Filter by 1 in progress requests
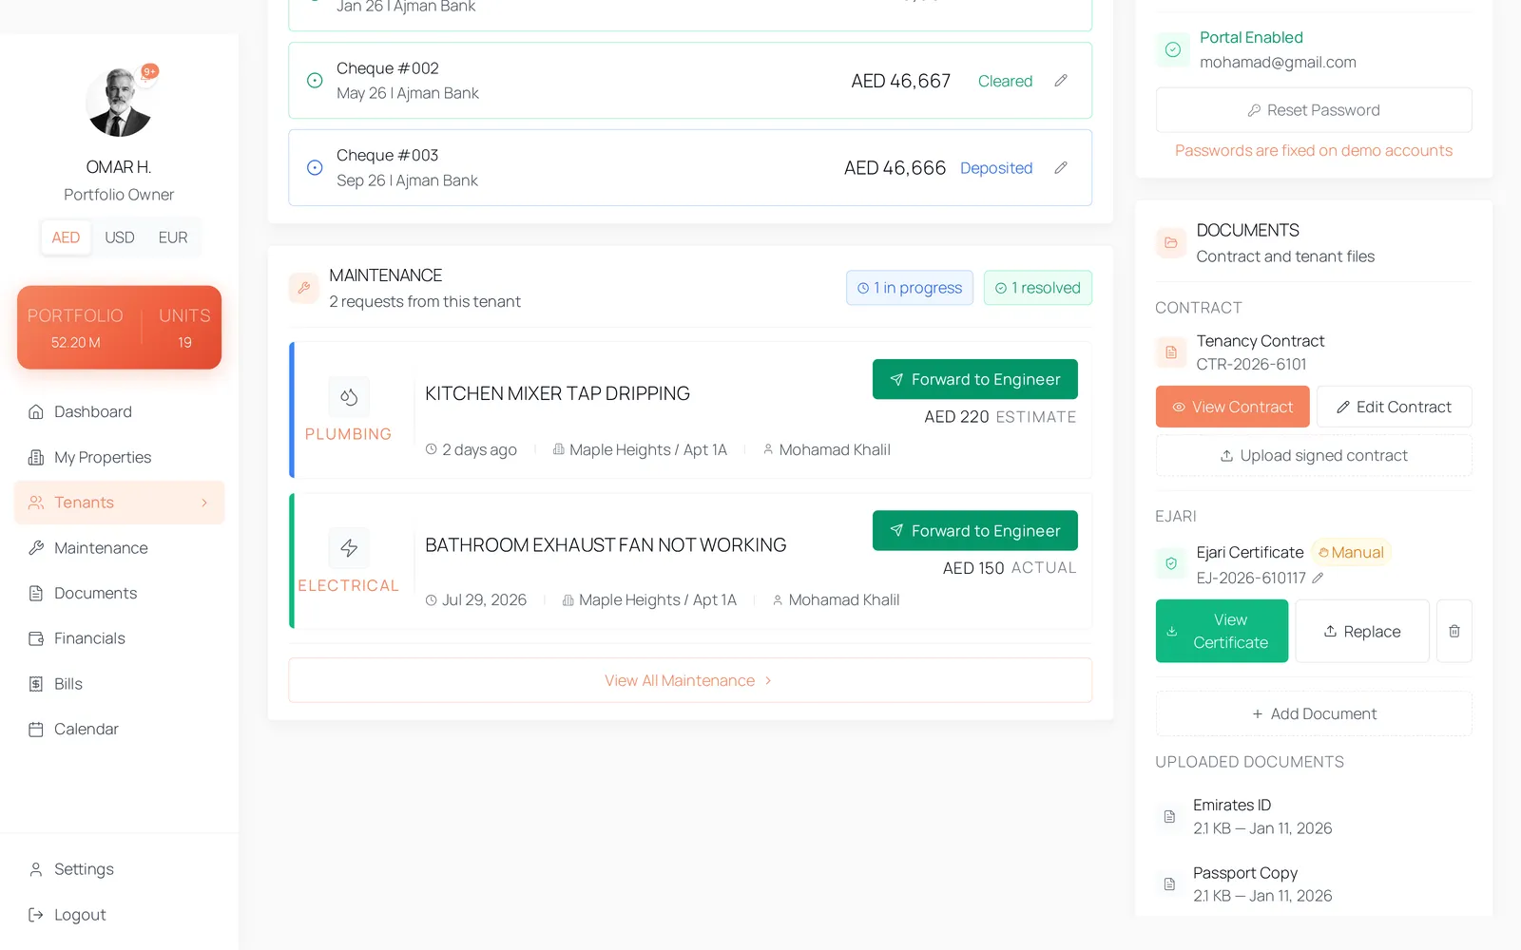 pyautogui.click(x=910, y=288)
